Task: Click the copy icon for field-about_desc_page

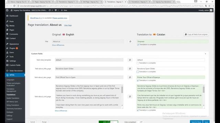Action: pyautogui.click(x=130, y=77)
